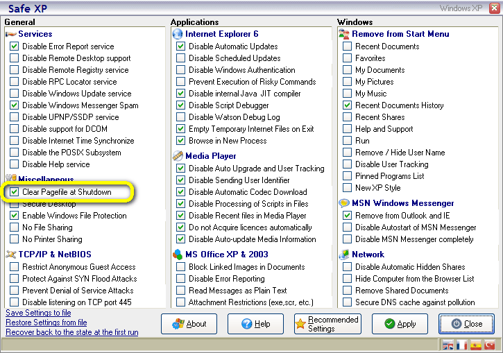Enable Restrict Anonymous Guest Access

click(x=14, y=267)
